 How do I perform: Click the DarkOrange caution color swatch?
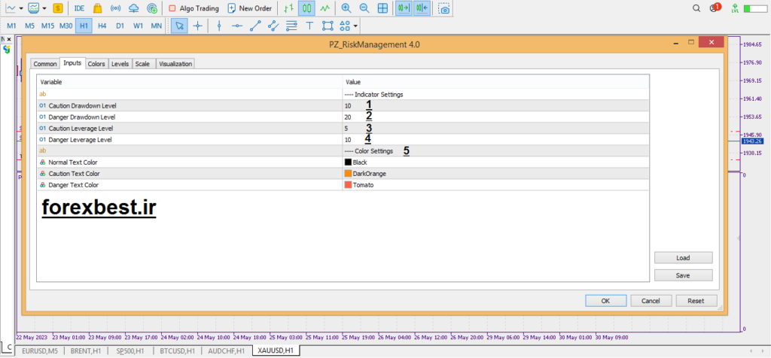(348, 173)
